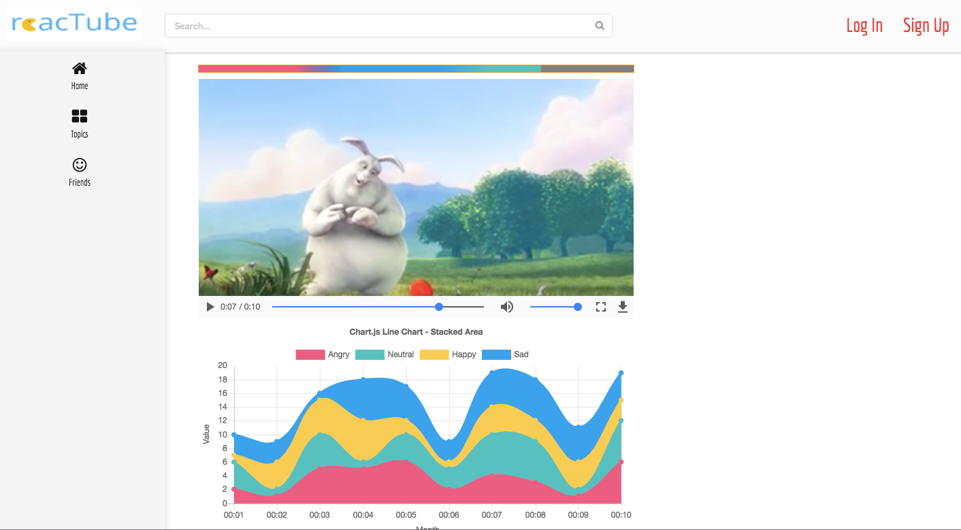The height and width of the screenshot is (530, 961).
Task: Click the y-axis value 20
Action: (223, 365)
